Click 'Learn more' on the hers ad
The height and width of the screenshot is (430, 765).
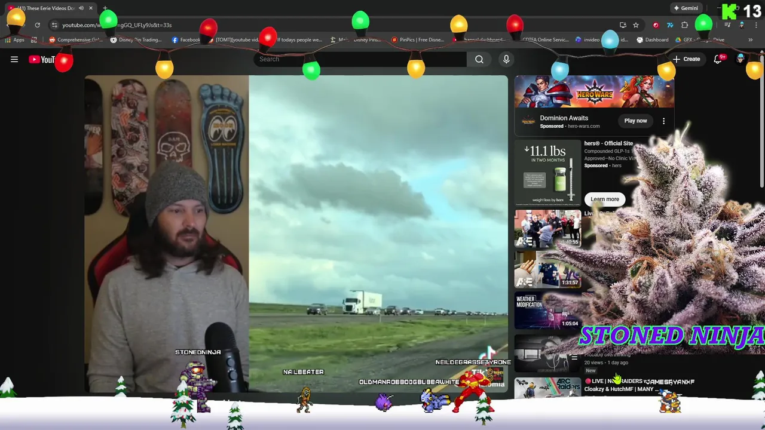[605, 199]
